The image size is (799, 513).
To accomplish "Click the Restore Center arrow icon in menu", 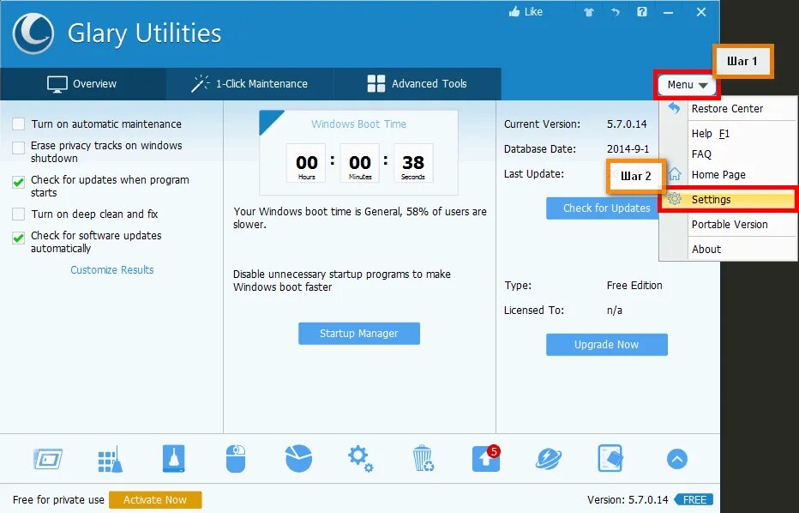I will pyautogui.click(x=674, y=108).
